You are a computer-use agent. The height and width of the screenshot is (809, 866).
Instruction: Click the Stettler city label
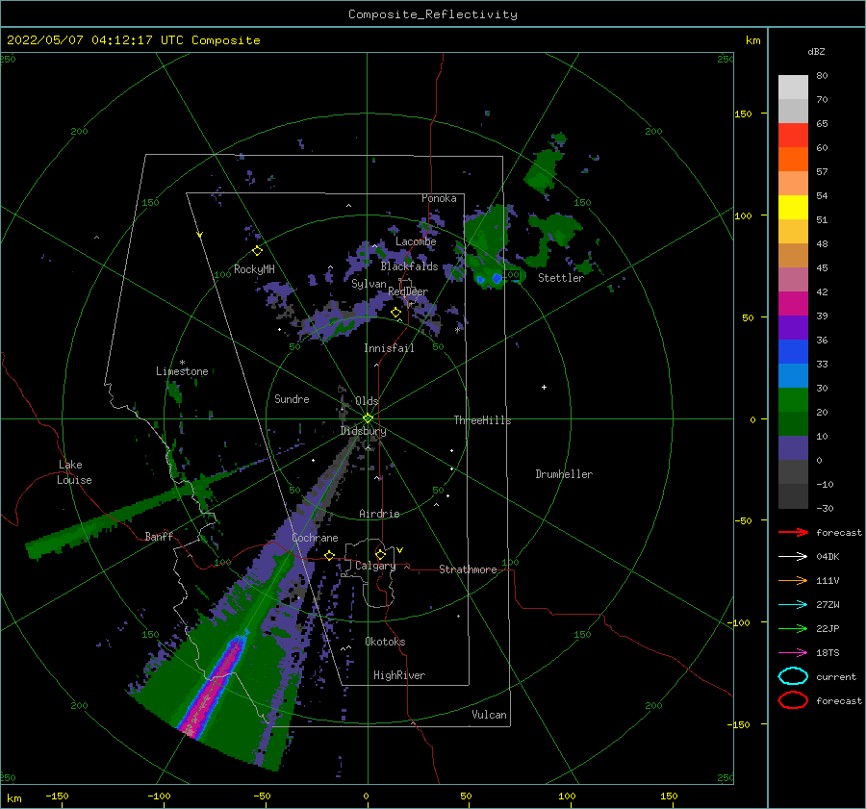561,278
